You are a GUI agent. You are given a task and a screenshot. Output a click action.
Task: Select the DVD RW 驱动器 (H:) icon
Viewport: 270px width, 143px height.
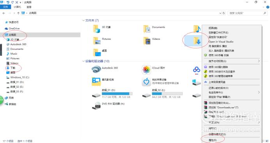(x=96, y=105)
